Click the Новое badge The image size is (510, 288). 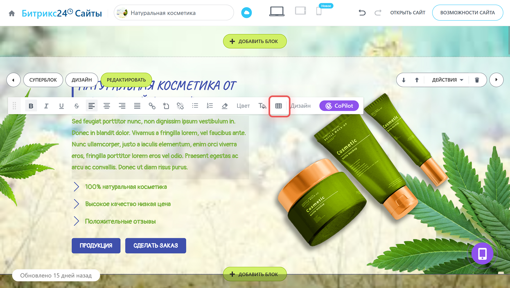(x=326, y=6)
